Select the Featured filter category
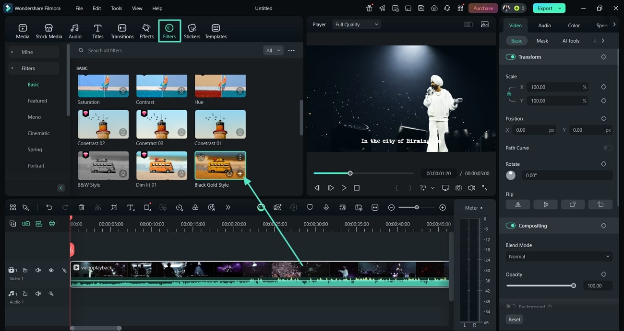 (37, 101)
